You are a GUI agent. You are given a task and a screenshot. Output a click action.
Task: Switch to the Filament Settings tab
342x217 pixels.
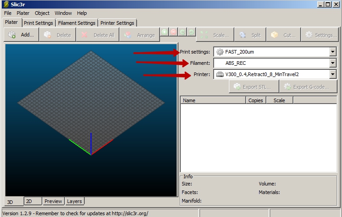[77, 23]
